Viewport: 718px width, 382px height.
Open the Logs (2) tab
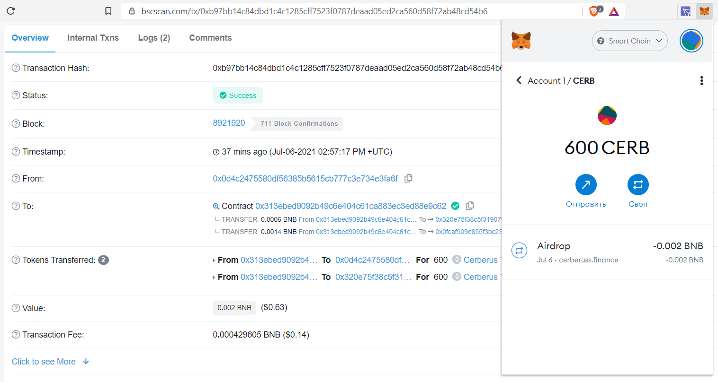(x=154, y=38)
